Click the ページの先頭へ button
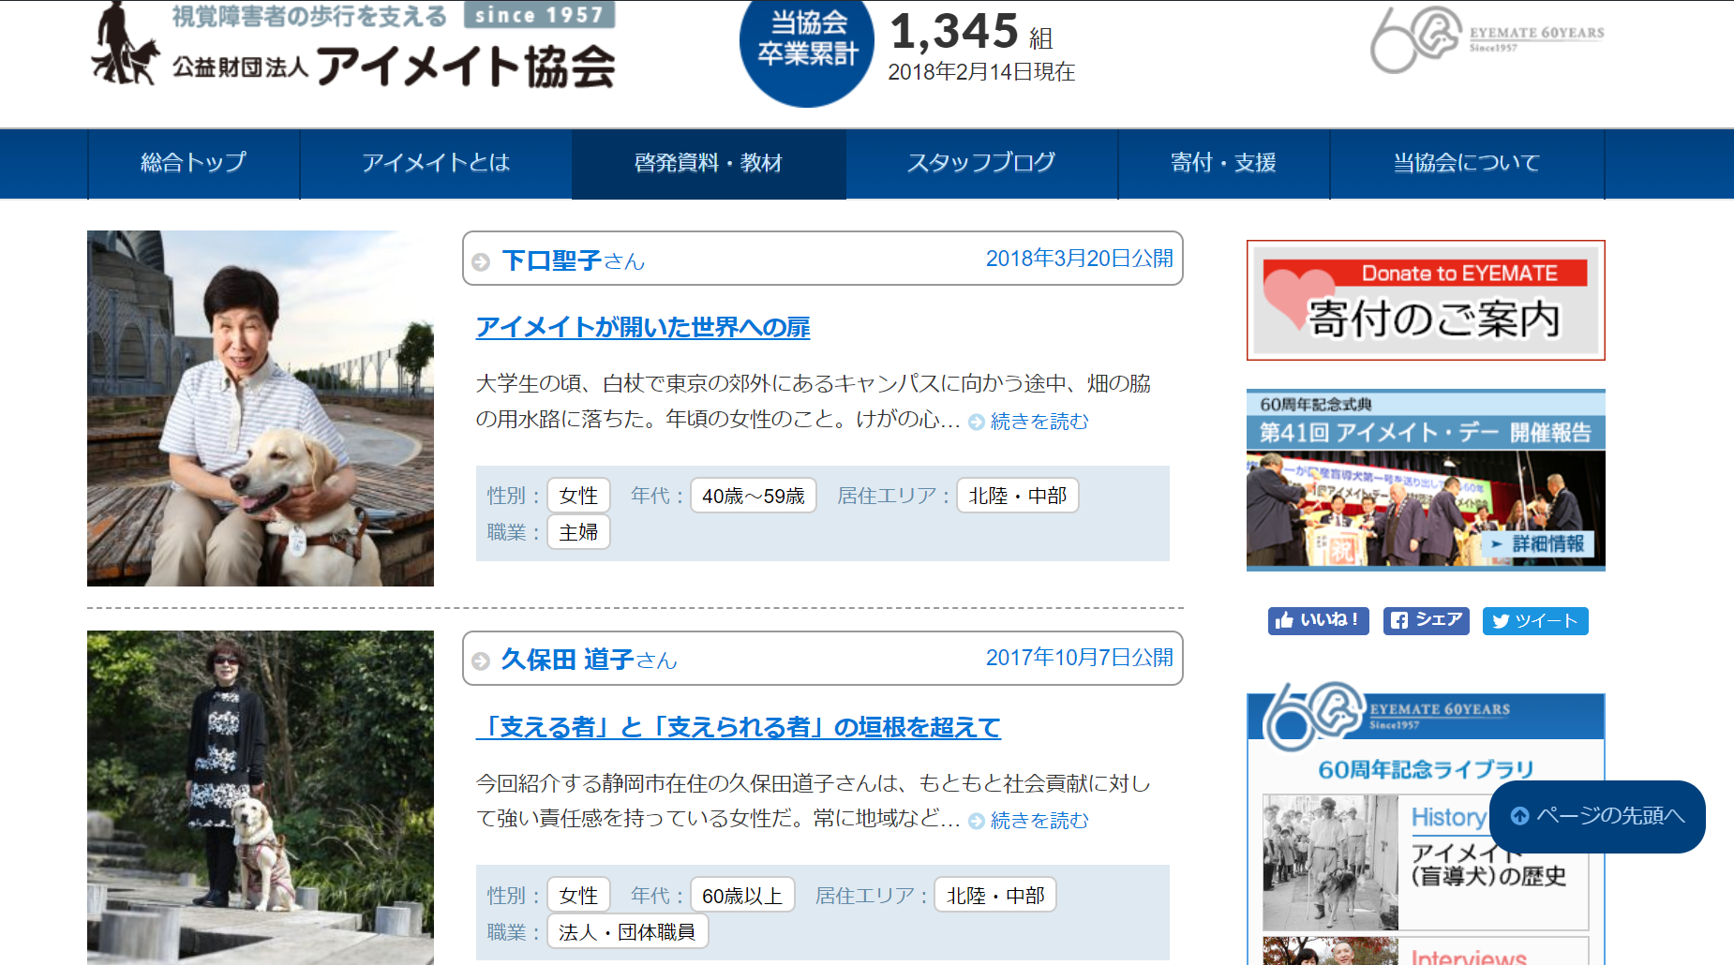The height and width of the screenshot is (965, 1734). click(x=1597, y=816)
